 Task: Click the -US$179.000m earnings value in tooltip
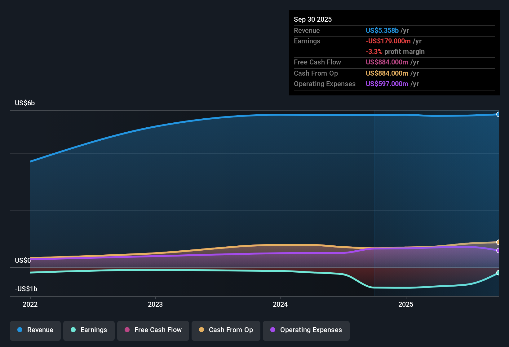388,41
